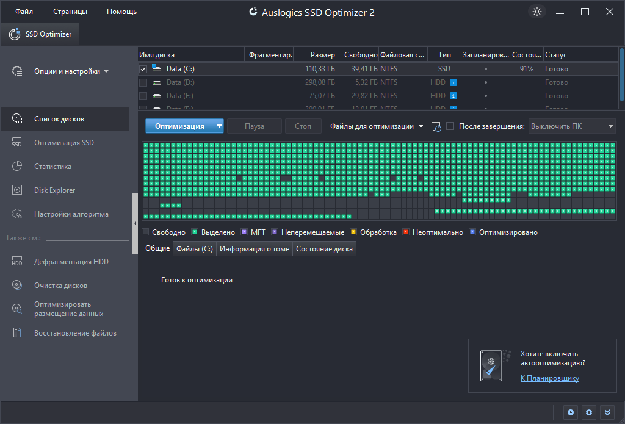Screen dimensions: 625x424
Task: Open the arrow next to Оптимизация button
Action: click(219, 126)
